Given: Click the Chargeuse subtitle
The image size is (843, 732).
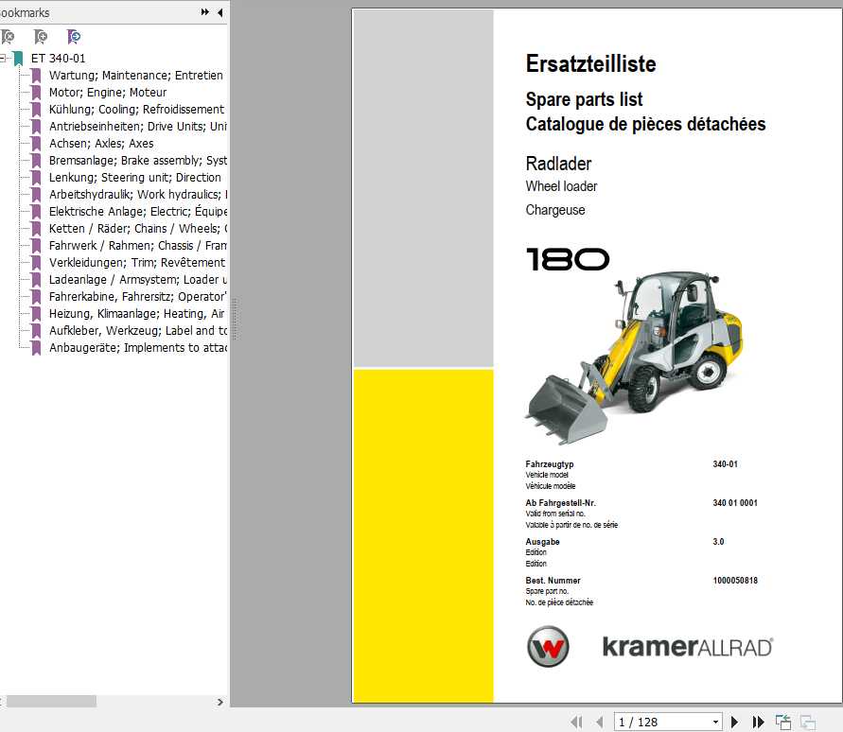Looking at the screenshot, I should (x=555, y=210).
